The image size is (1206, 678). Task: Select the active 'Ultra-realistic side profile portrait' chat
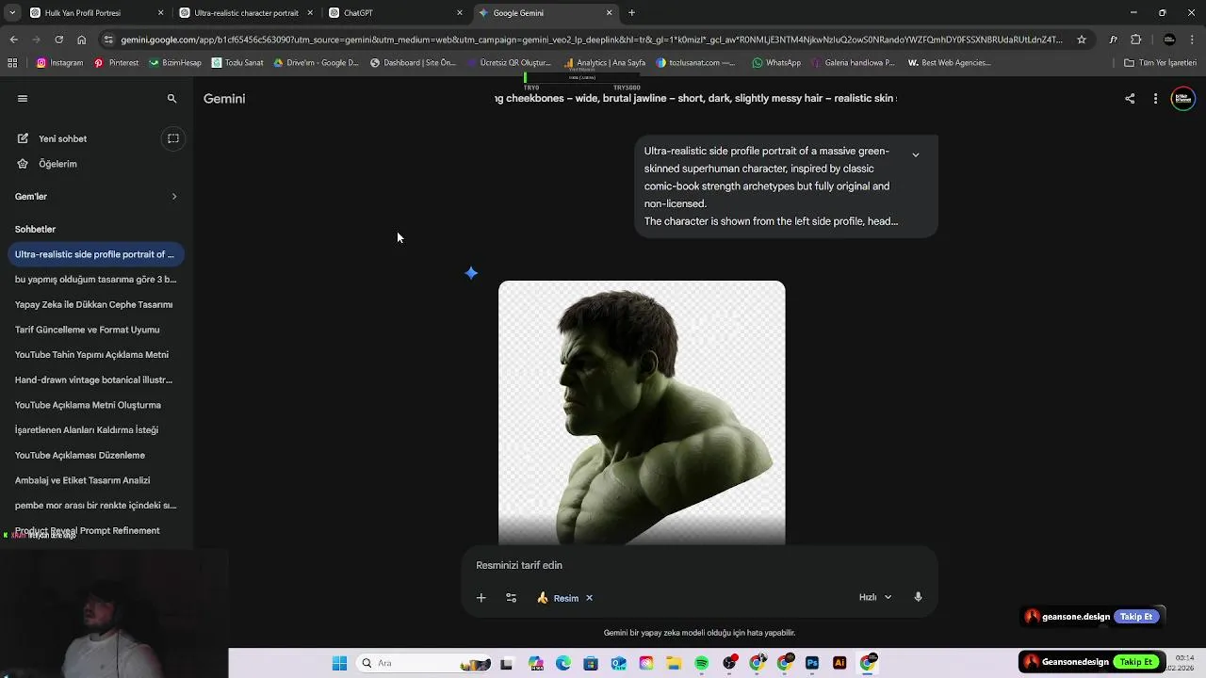pos(96,254)
